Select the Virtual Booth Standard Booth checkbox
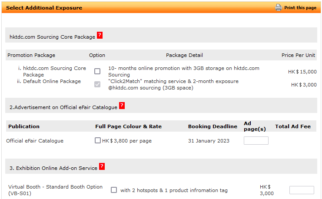The height and width of the screenshot is (199, 322). click(114, 190)
